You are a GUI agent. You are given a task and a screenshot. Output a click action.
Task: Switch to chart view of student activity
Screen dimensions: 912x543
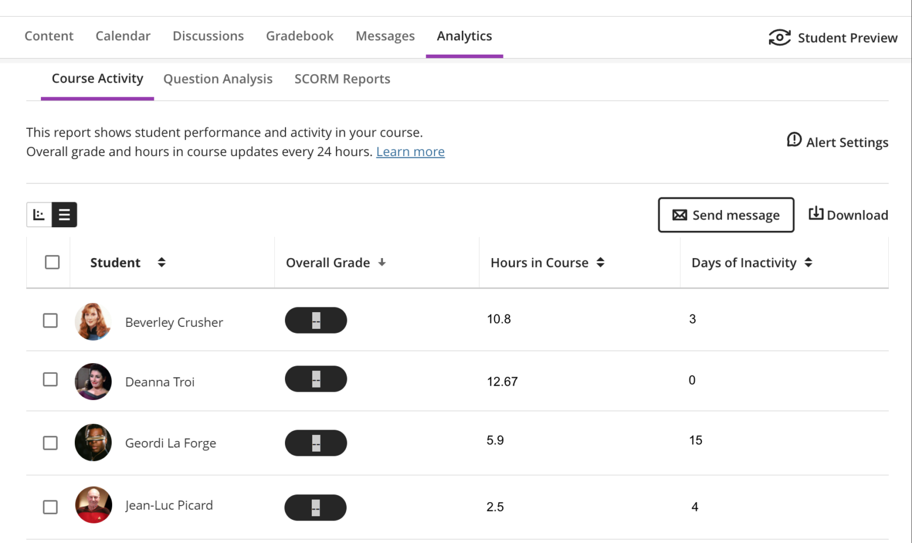(39, 214)
